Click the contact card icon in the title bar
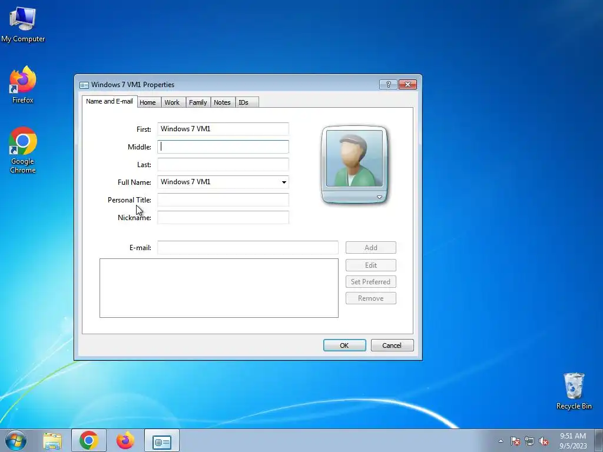This screenshot has height=452, width=603. pyautogui.click(x=84, y=85)
